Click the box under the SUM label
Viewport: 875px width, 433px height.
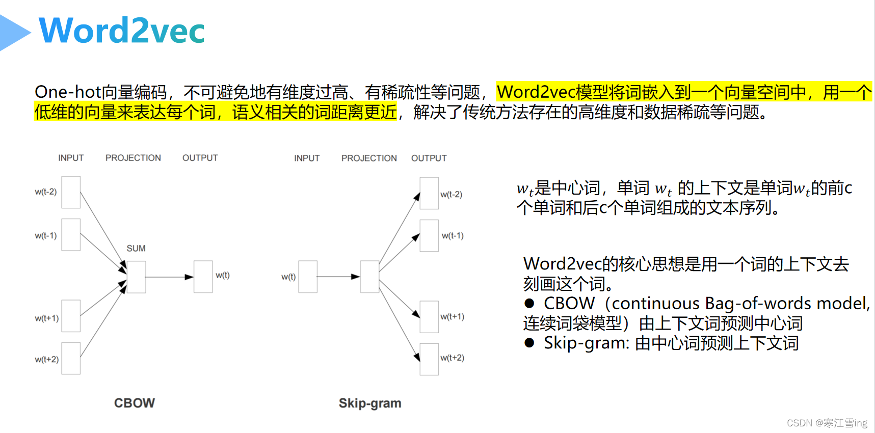136,277
